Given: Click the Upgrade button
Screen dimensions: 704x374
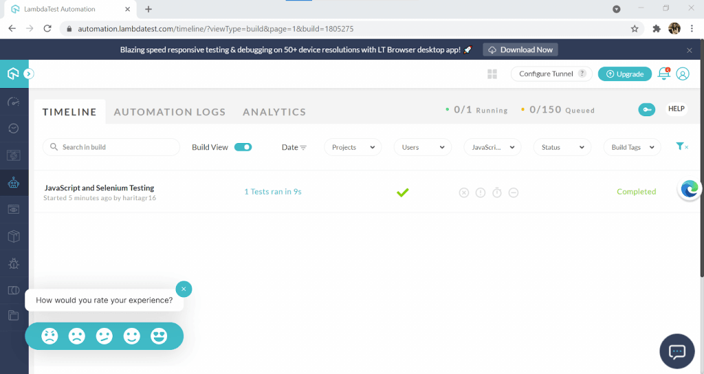Looking at the screenshot, I should (x=624, y=74).
